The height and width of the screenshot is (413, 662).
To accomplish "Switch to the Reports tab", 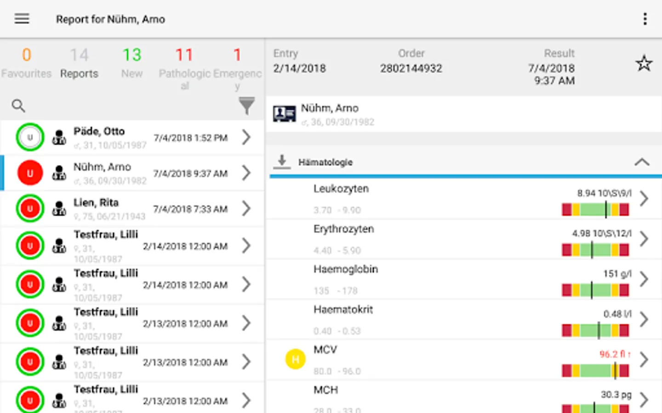I will click(79, 64).
